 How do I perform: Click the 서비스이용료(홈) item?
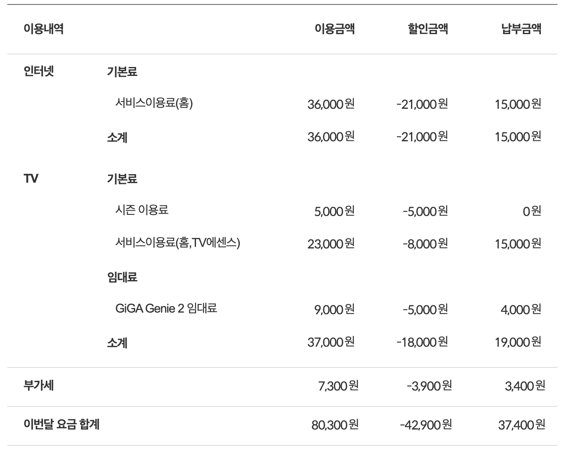154,104
